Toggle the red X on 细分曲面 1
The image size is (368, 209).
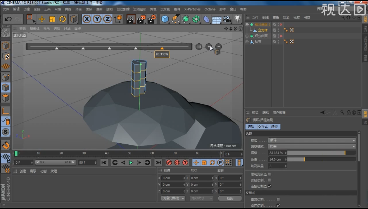point(281,24)
